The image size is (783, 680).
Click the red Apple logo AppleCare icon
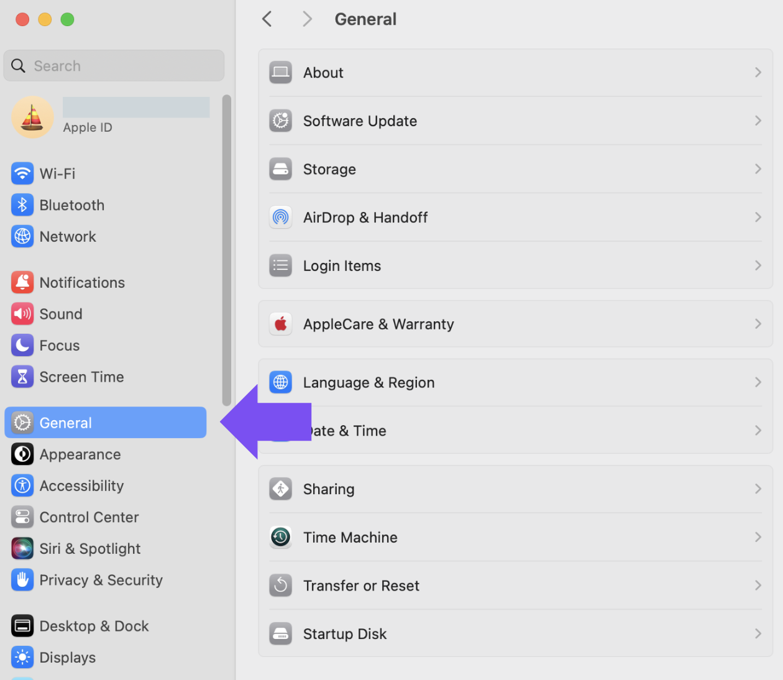click(281, 324)
